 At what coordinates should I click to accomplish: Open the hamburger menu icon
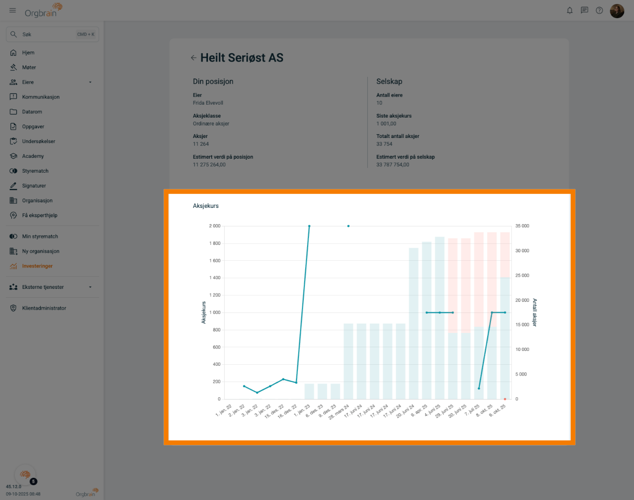pyautogui.click(x=13, y=10)
